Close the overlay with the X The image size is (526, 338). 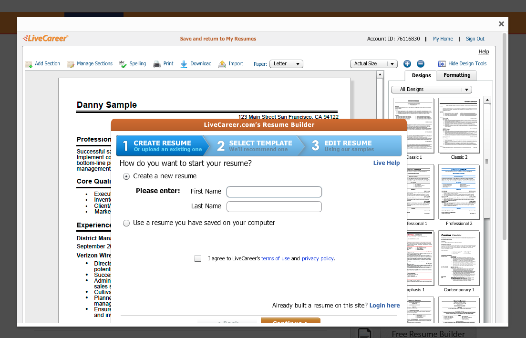[501, 24]
